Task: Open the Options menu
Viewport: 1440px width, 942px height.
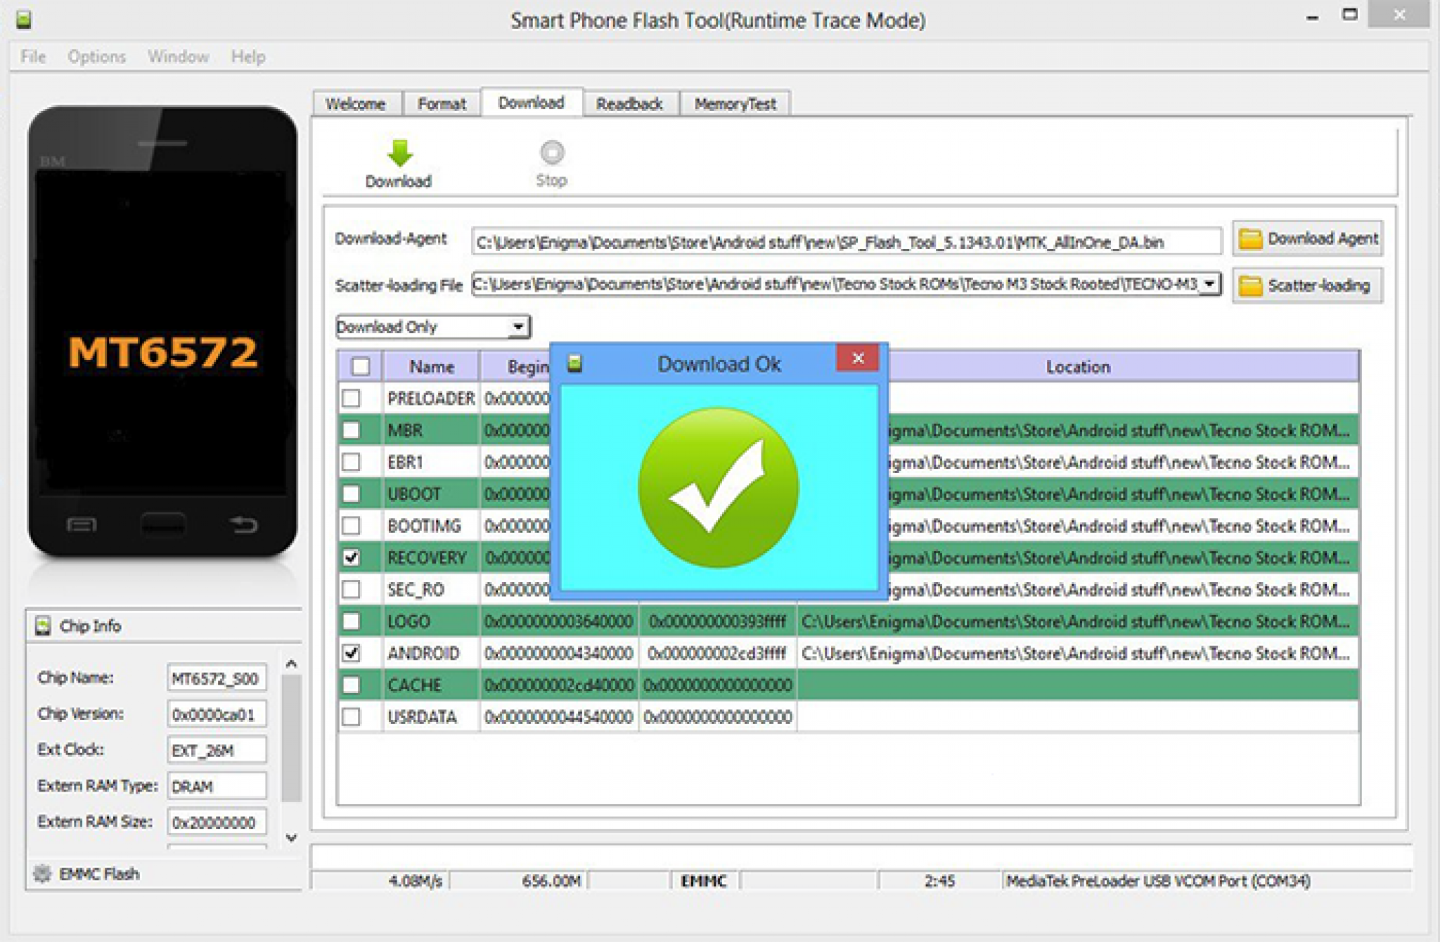Action: click(97, 56)
